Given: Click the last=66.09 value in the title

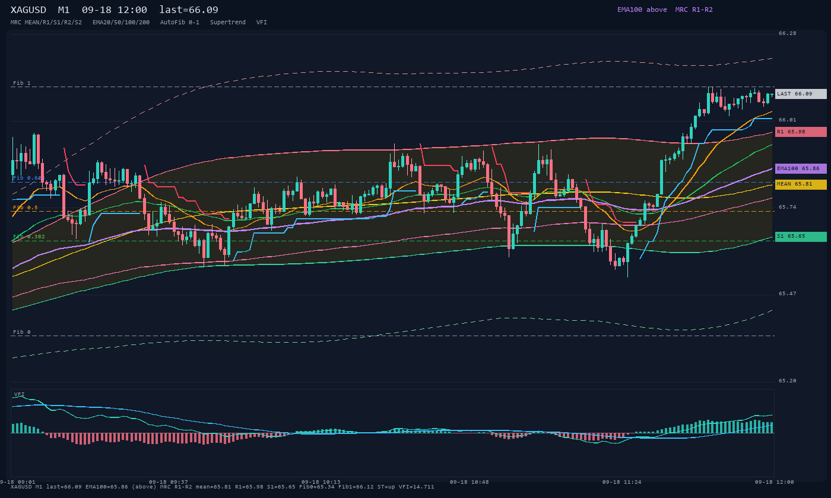Looking at the screenshot, I should (189, 10).
